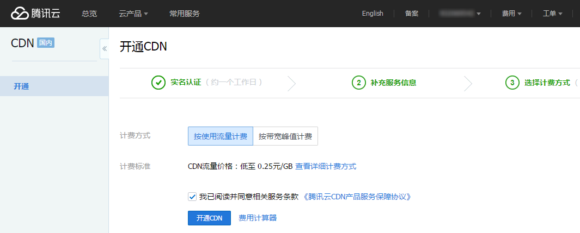Collapse the sidebar with the double-chevron icon

[x=105, y=49]
